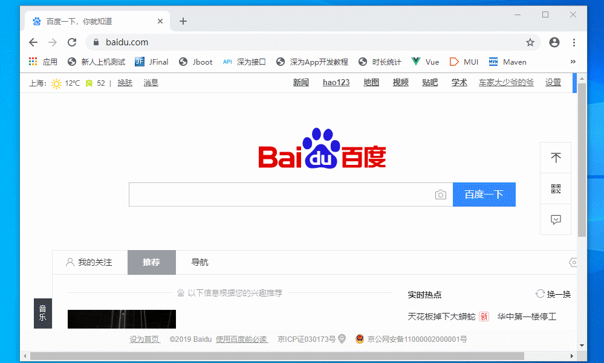Open a new tab with the plus button
Viewport: 604px width, 363px height.
pyautogui.click(x=183, y=21)
